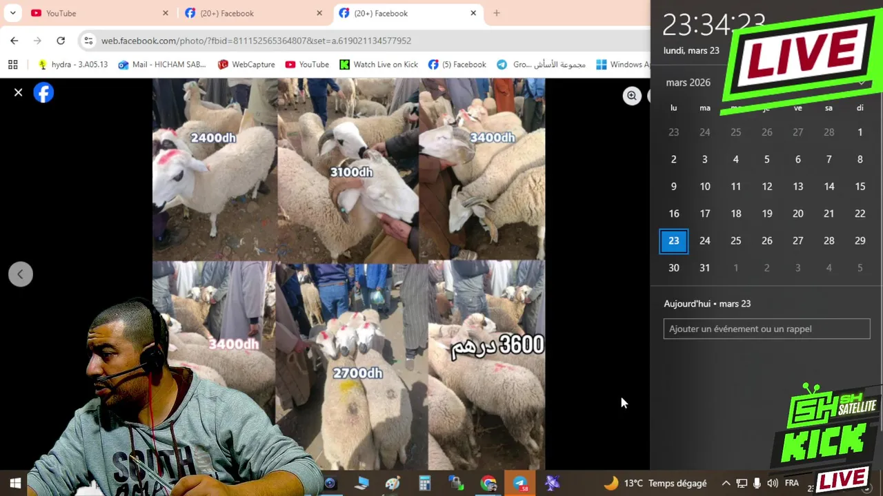Viewport: 883px width, 496px height.
Task: Select highlighted today March 23
Action: pyautogui.click(x=674, y=241)
